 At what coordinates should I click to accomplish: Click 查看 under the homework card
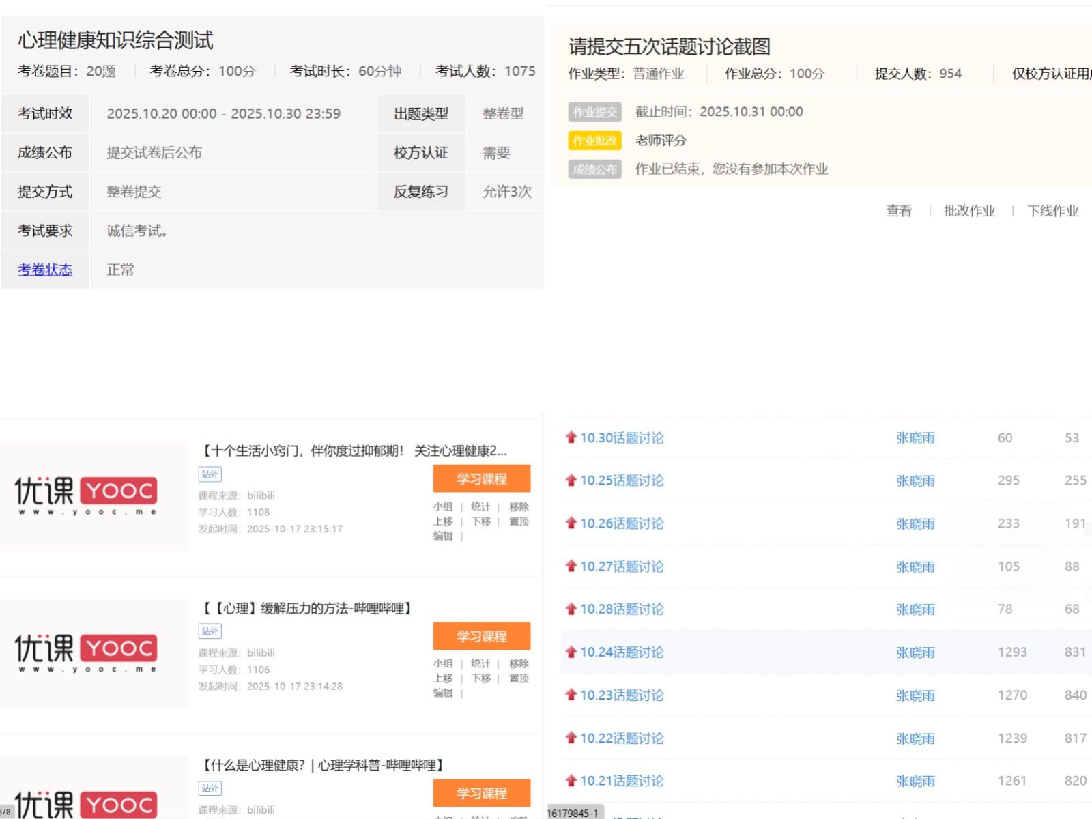point(898,211)
